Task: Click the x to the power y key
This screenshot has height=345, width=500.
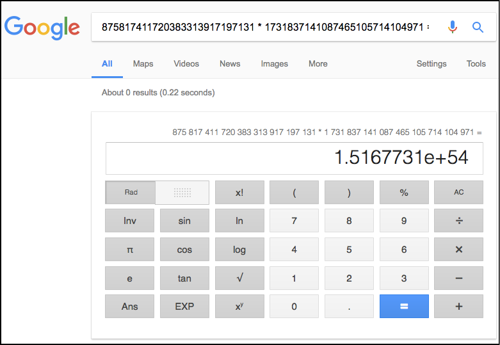Action: point(239,307)
